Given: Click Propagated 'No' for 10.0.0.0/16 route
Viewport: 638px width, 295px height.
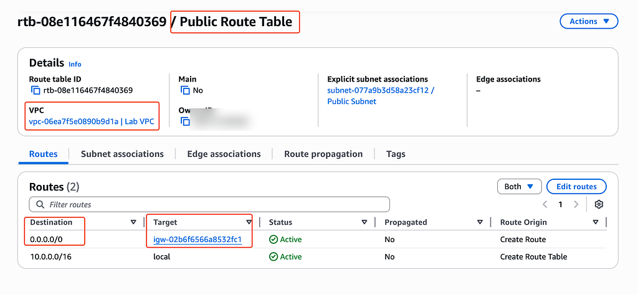Looking at the screenshot, I should pyautogui.click(x=389, y=257).
